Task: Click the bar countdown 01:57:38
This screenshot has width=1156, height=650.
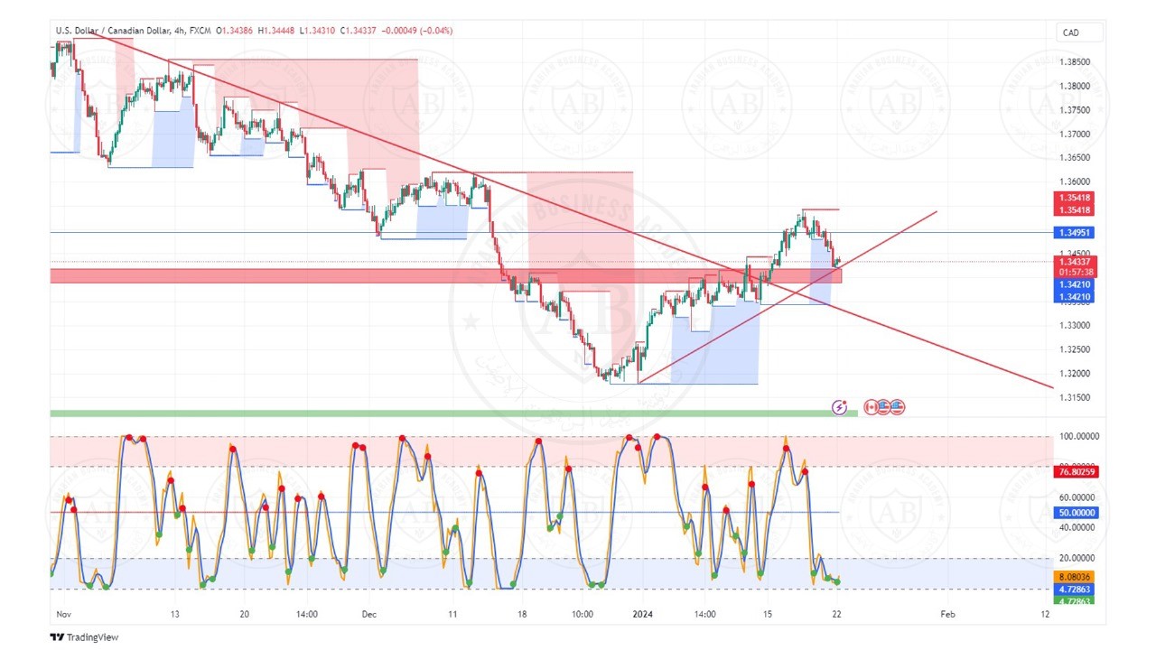Action: click(x=1075, y=272)
